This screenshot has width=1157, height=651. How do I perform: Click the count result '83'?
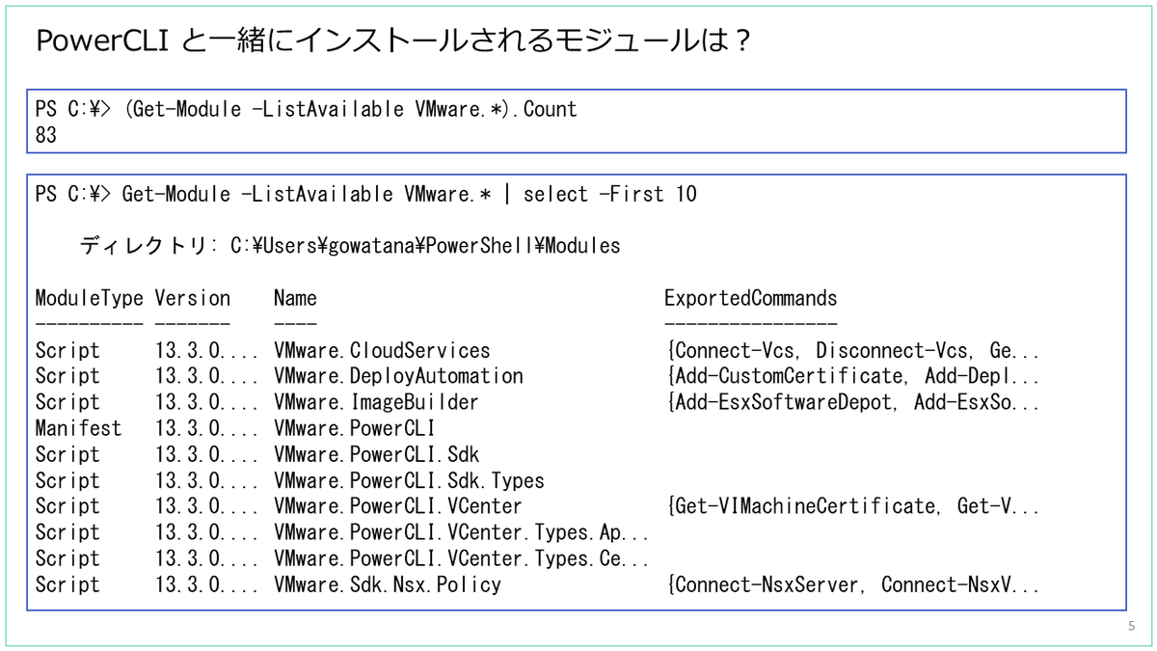[46, 136]
